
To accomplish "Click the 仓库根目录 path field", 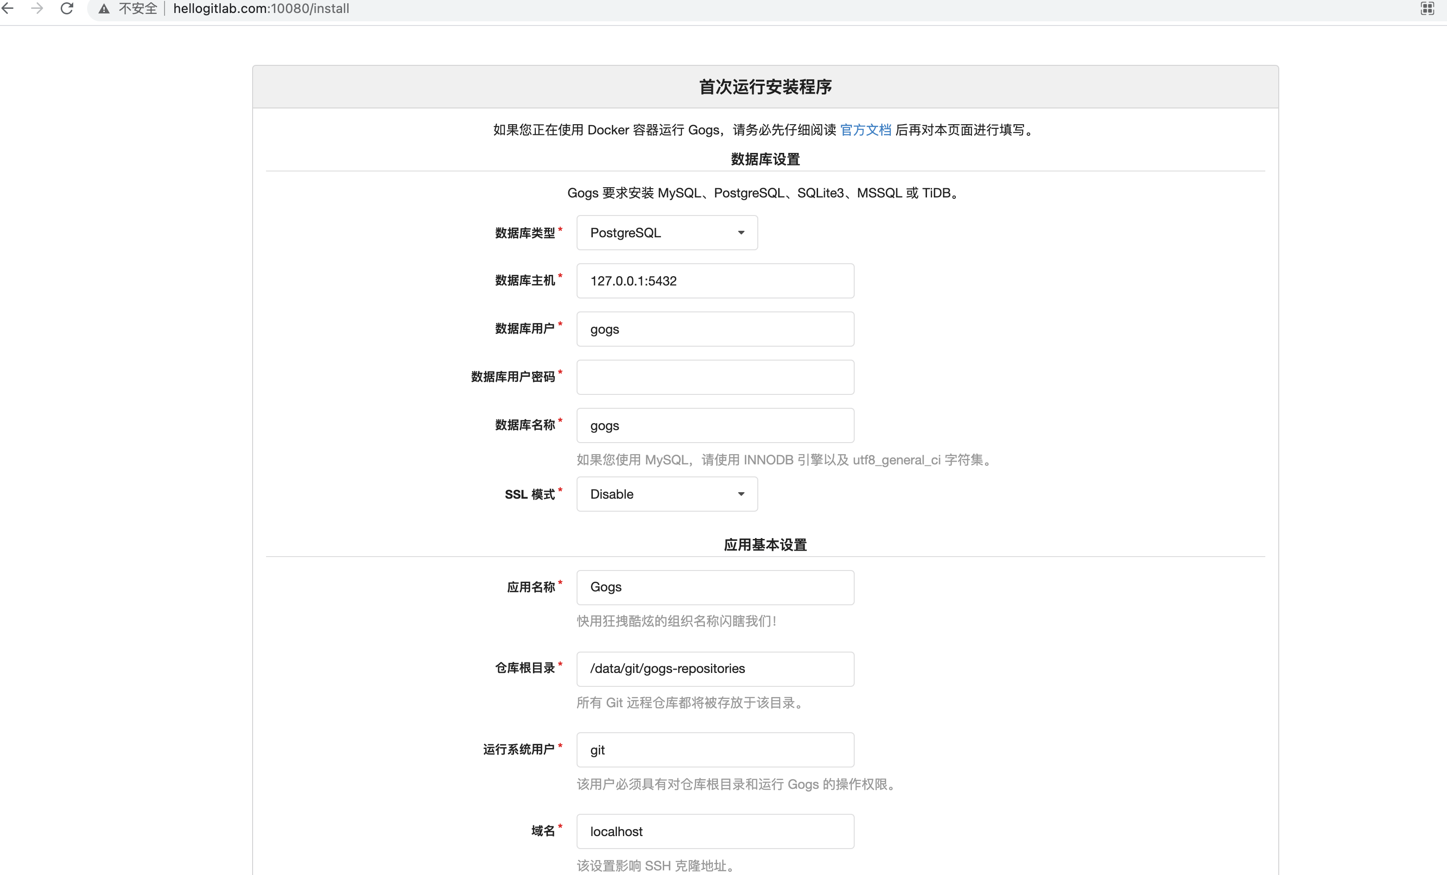I will [x=715, y=669].
